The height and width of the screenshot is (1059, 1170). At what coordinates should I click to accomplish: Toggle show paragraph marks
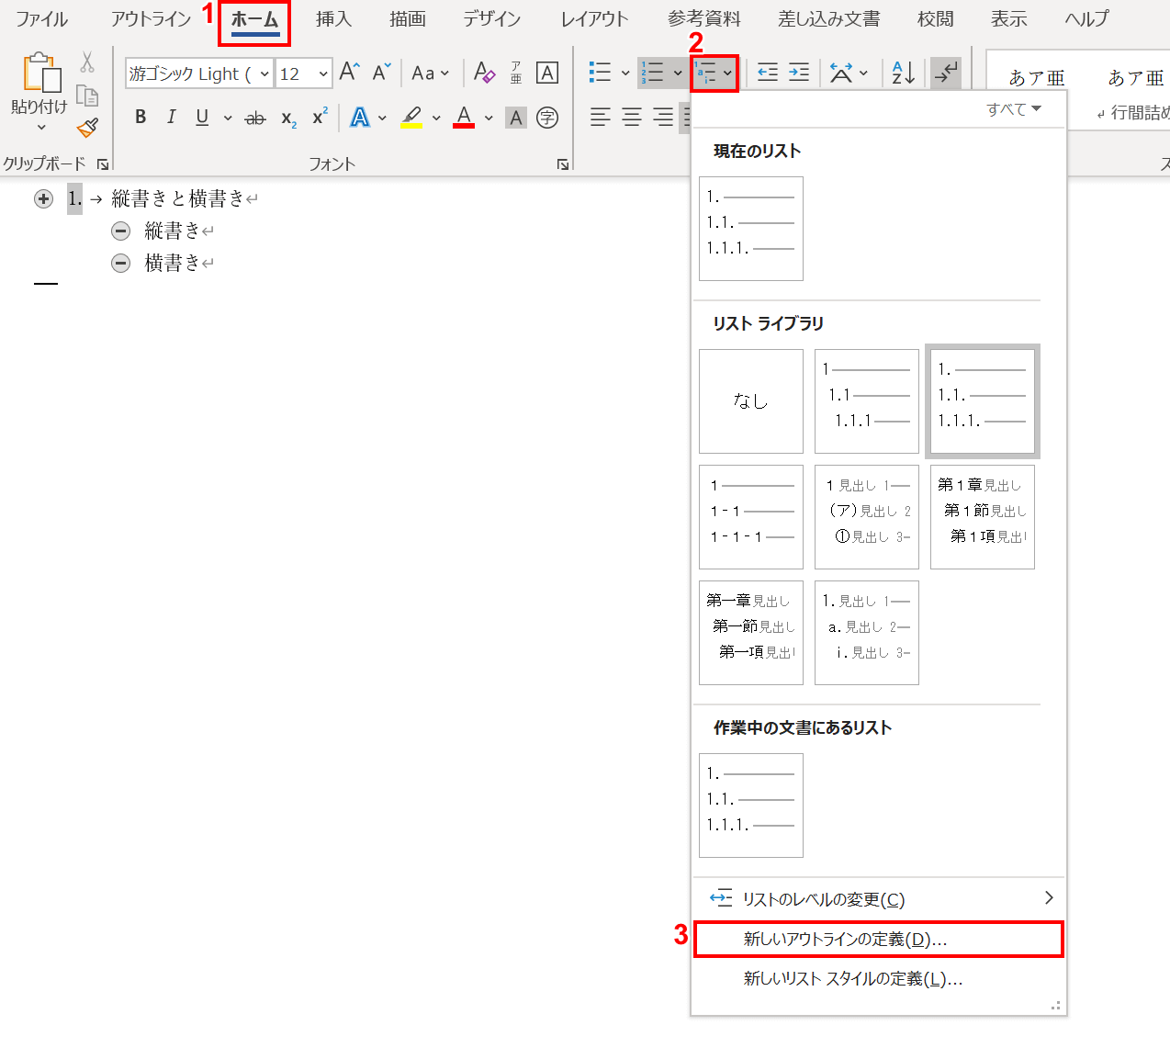tap(946, 73)
